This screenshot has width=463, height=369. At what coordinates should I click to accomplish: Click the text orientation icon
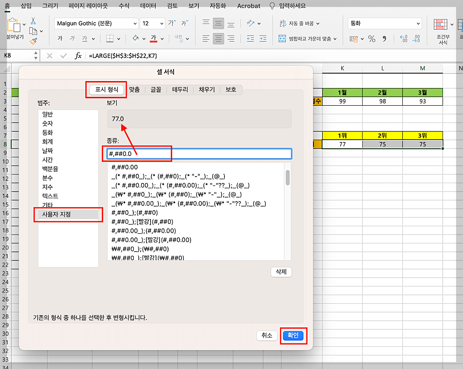pos(250,23)
